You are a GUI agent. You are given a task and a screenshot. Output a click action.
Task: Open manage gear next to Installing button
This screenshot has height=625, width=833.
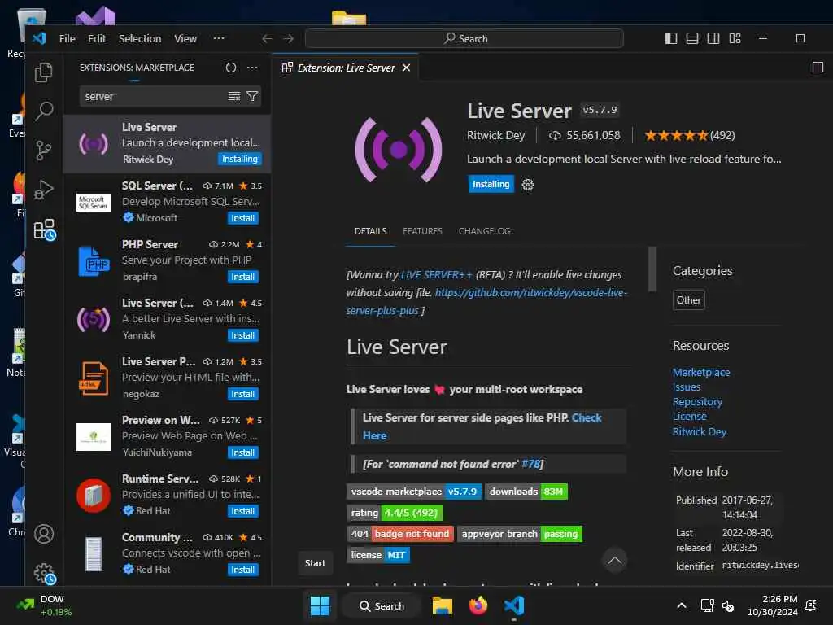tap(527, 185)
